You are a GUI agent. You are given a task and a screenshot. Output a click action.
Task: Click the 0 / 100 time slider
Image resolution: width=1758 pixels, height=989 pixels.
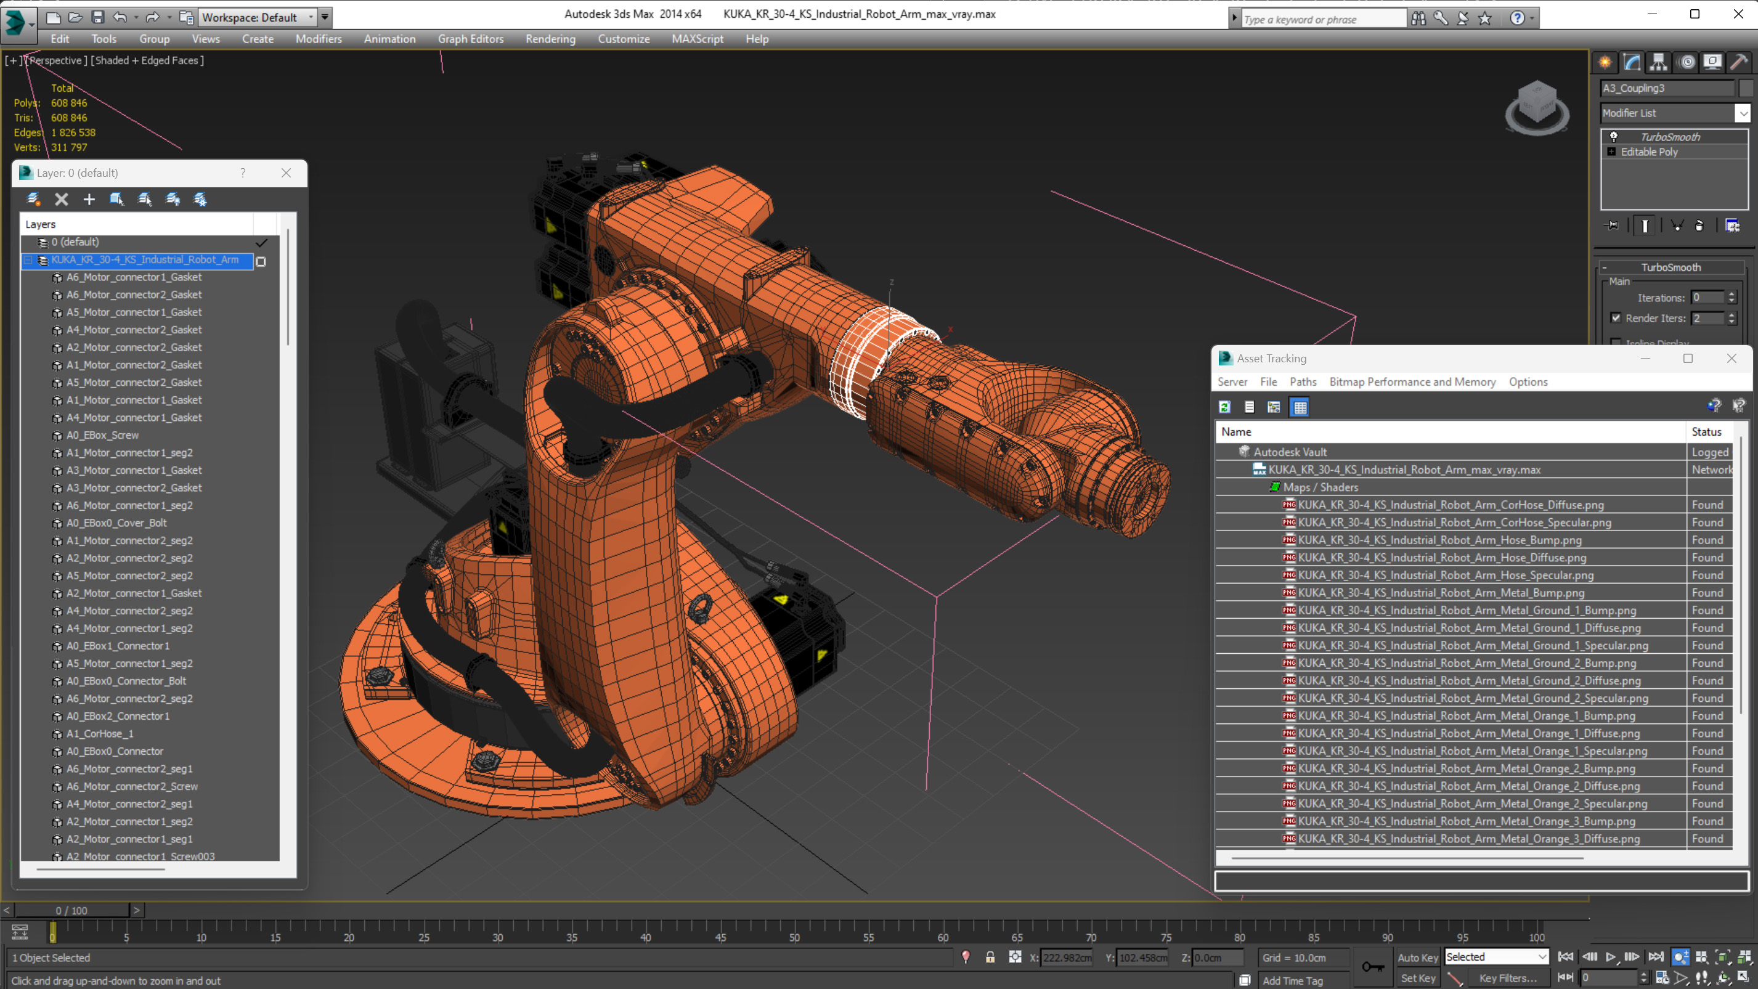[71, 911]
